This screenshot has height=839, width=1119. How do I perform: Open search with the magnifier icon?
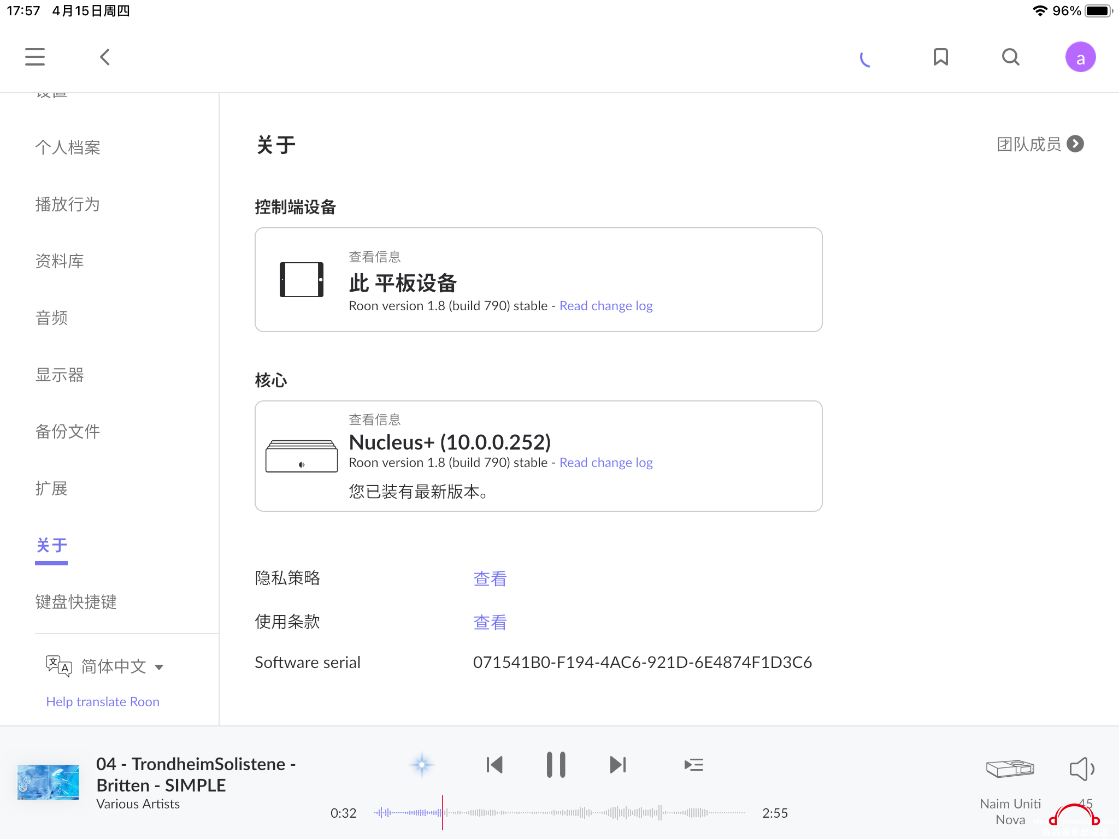pyautogui.click(x=1011, y=57)
